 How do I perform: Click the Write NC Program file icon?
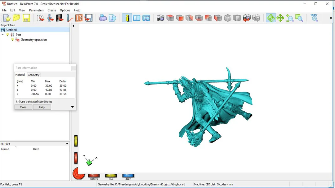click(88, 18)
